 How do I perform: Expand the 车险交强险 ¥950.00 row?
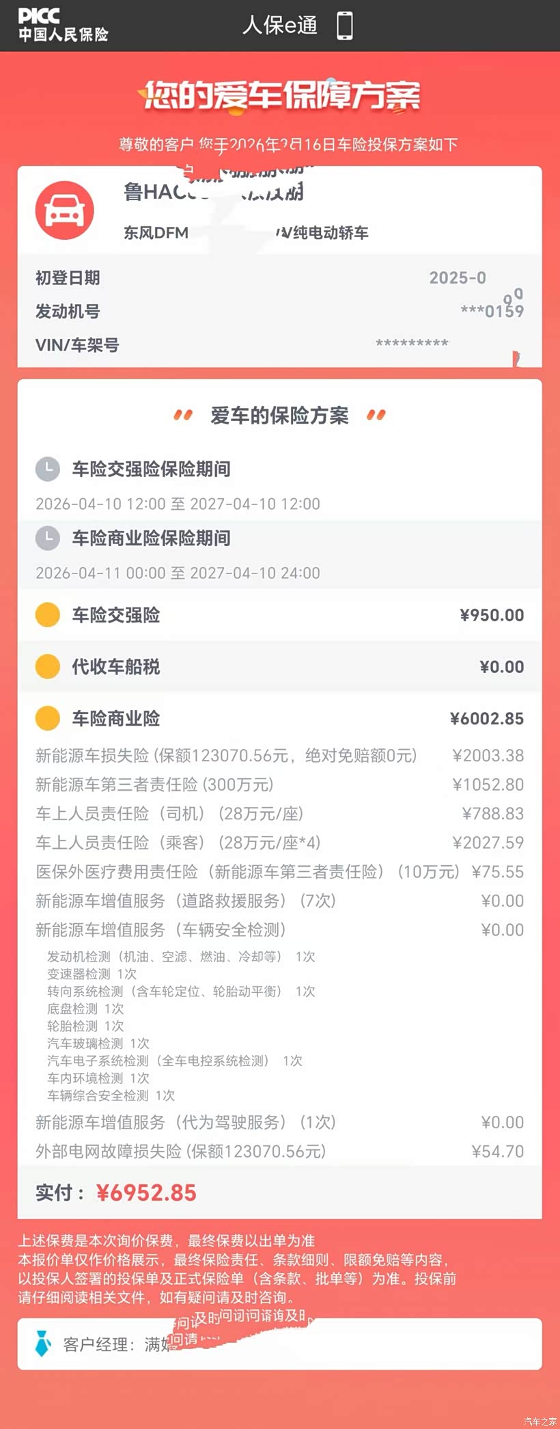pyautogui.click(x=280, y=615)
